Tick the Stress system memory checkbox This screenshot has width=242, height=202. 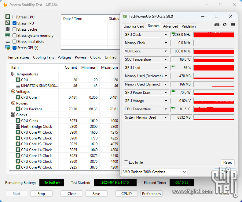14,36
